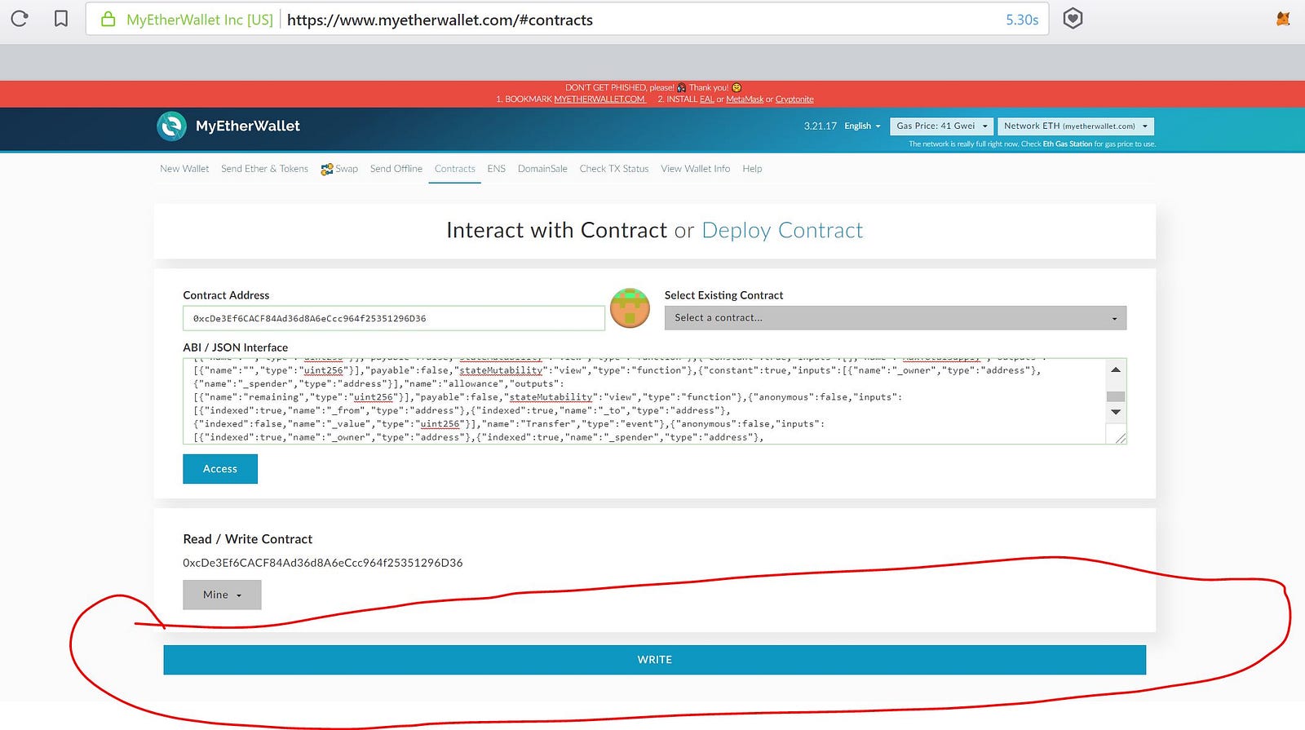The width and height of the screenshot is (1305, 730).
Task: Open the Mine function dropdown
Action: tap(222, 595)
